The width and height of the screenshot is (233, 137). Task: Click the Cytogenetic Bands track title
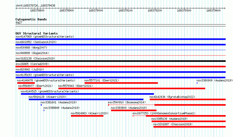(31, 19)
